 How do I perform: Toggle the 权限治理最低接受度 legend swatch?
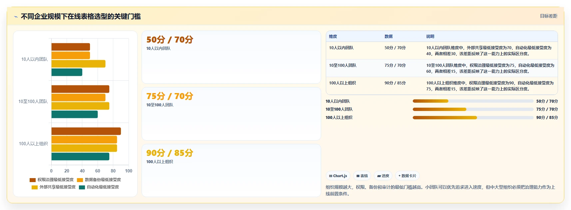tap(33, 180)
